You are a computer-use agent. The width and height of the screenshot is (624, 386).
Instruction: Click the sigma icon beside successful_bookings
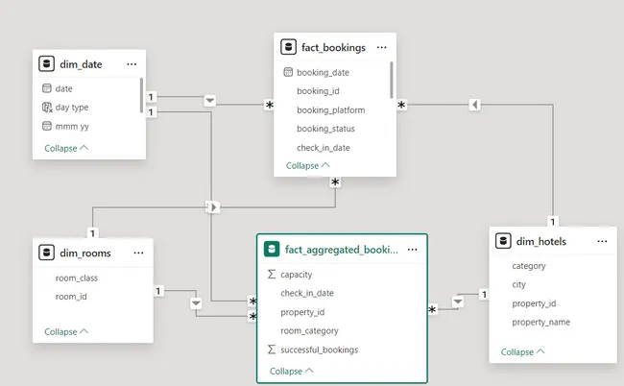coord(272,350)
